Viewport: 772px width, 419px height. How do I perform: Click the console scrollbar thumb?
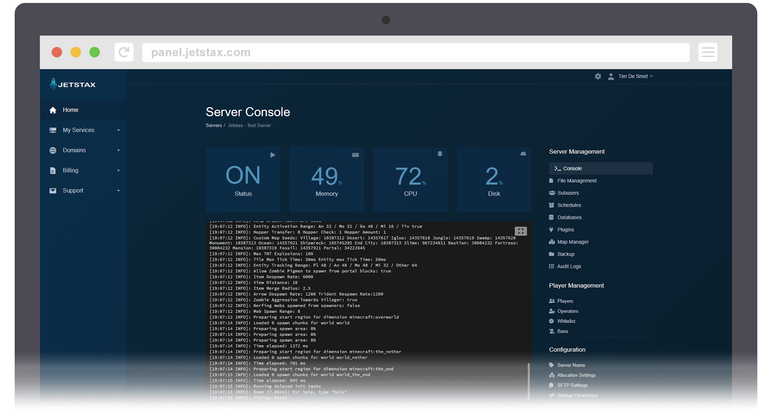(x=529, y=380)
